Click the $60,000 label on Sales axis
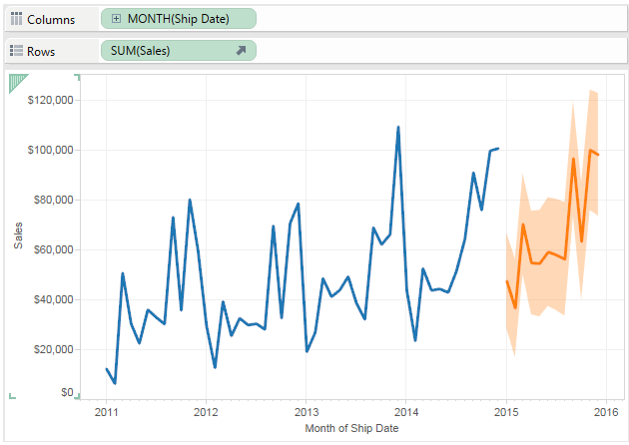Image resolution: width=629 pixels, height=445 pixels. (54, 249)
